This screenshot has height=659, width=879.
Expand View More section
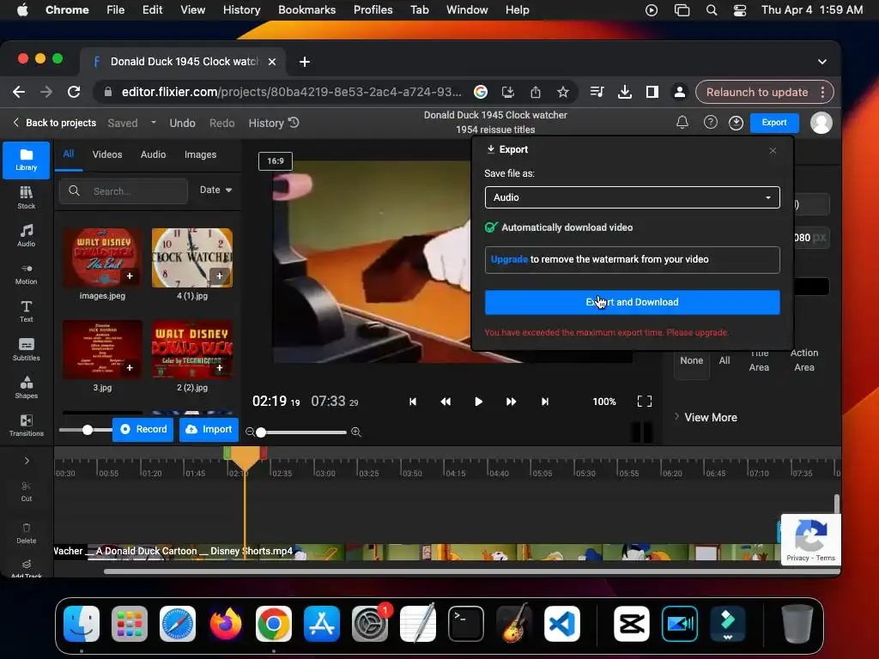(706, 418)
